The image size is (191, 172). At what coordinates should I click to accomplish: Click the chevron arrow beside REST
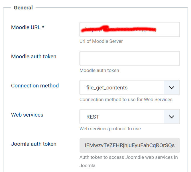pyautogui.click(x=172, y=117)
